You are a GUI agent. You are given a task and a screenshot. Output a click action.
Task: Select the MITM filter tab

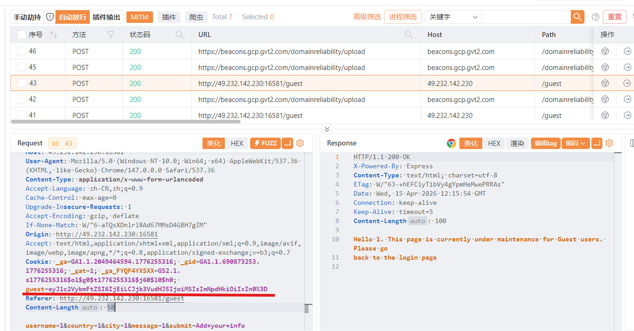(x=140, y=17)
